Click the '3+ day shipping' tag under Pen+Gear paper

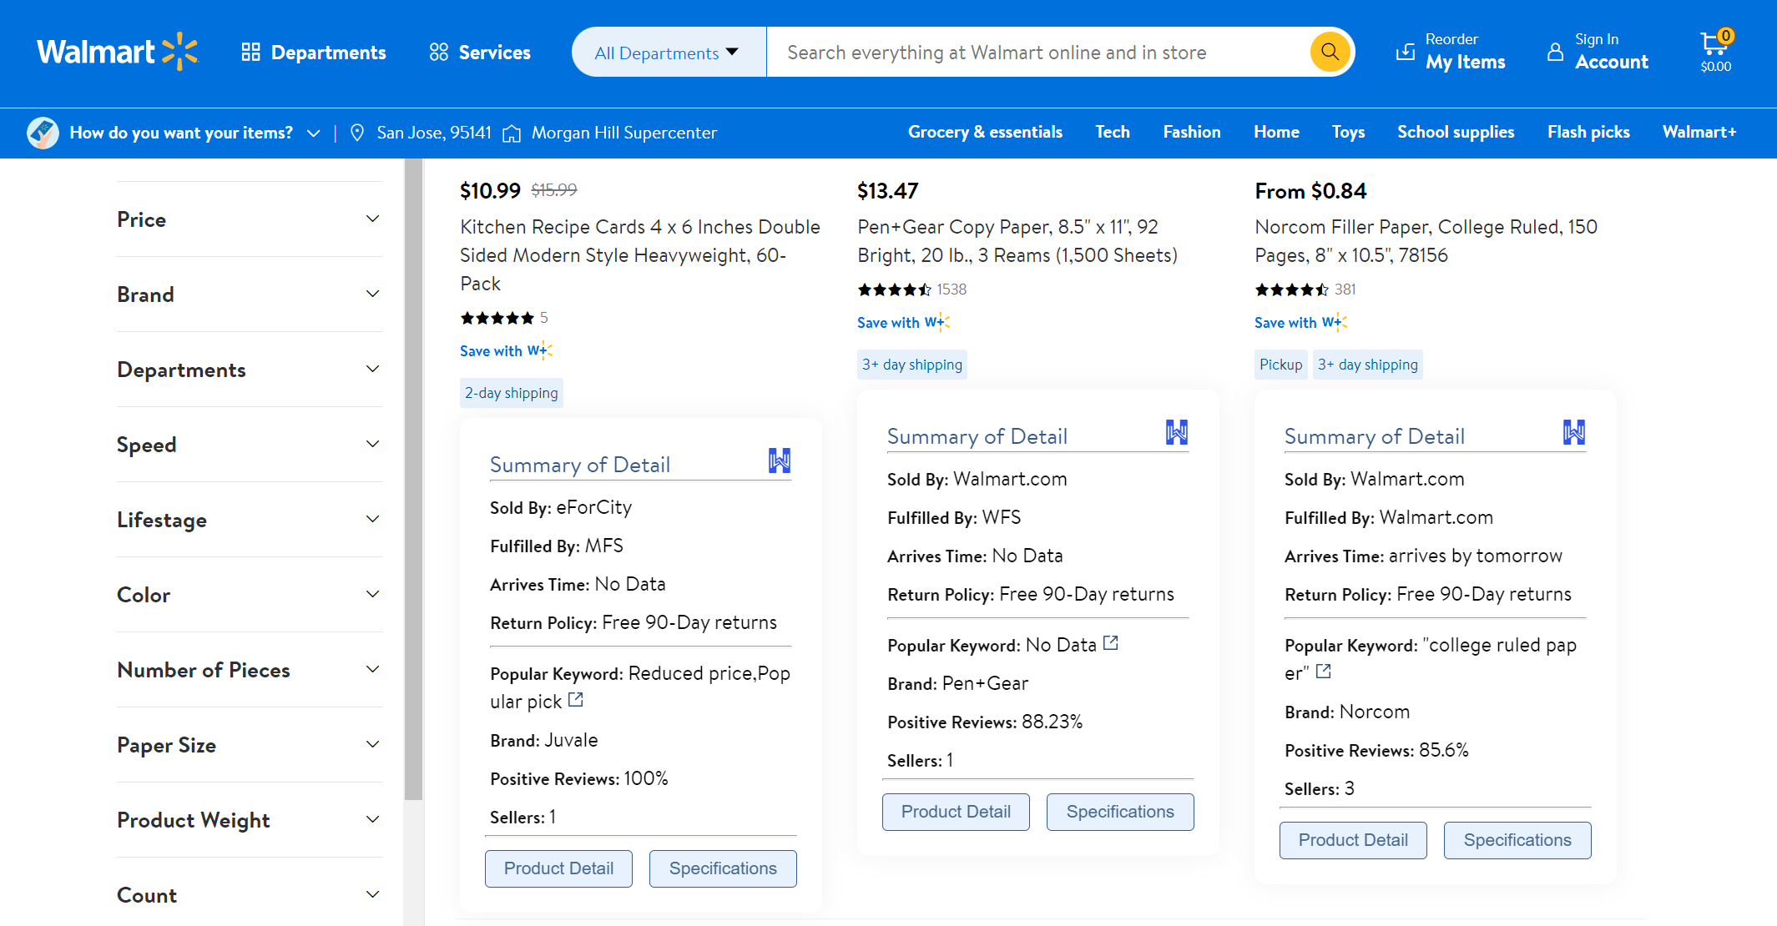911,365
